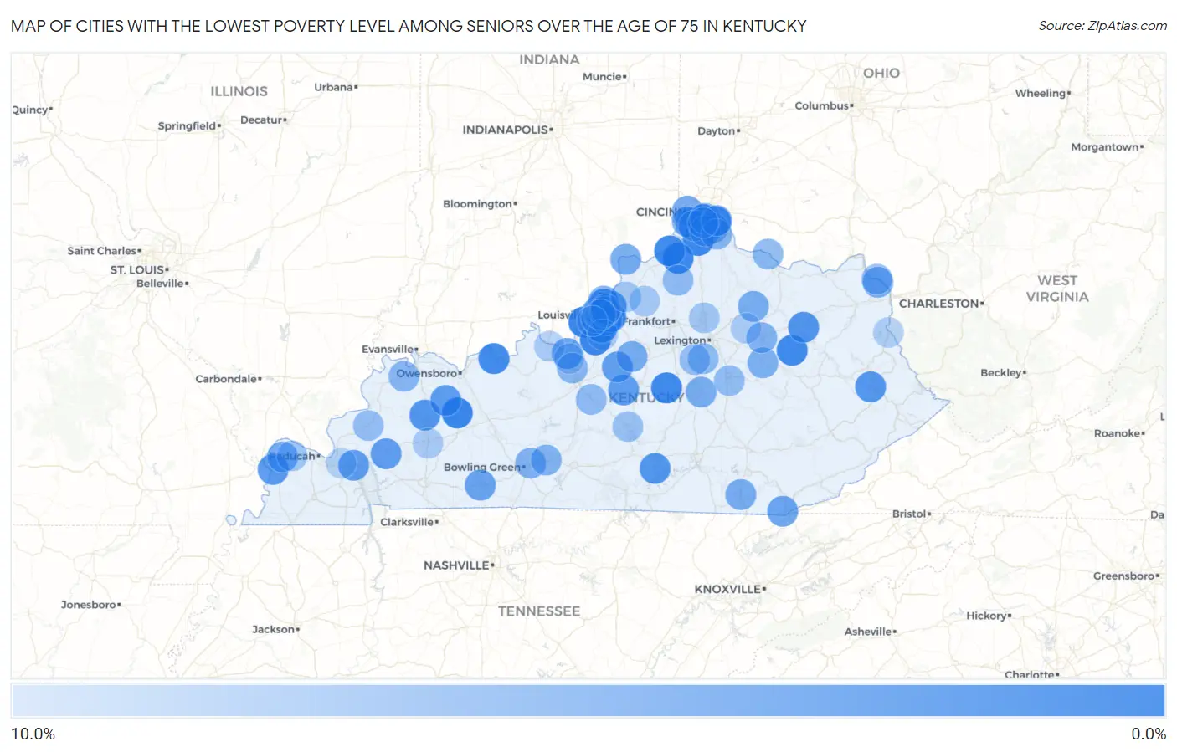The height and width of the screenshot is (752, 1177).
Task: Click the Tennessee state label
Action: 539,611
